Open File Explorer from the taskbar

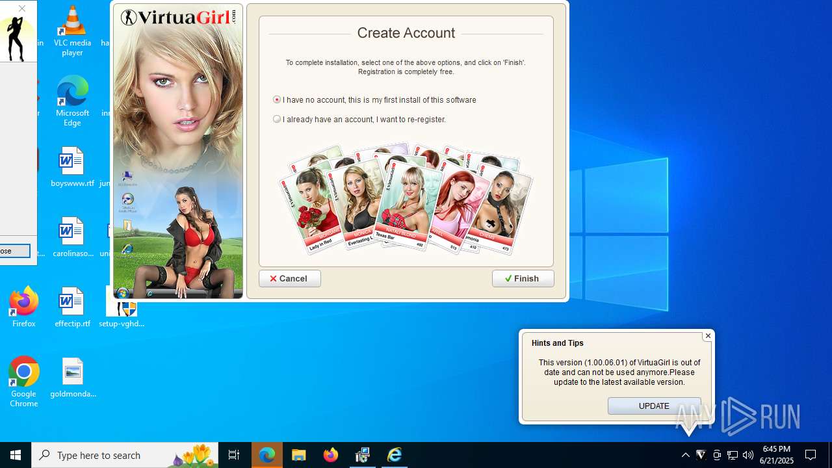click(x=299, y=455)
